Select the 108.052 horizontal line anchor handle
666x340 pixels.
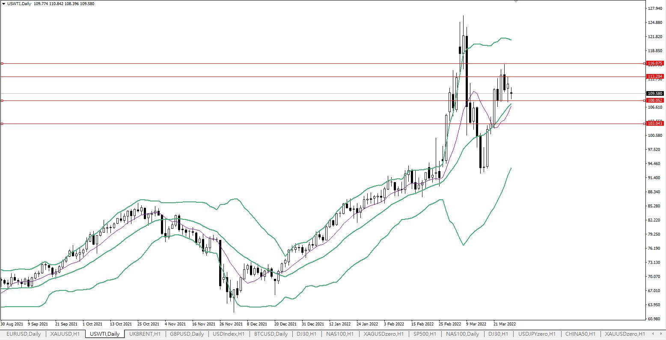coord(2,101)
